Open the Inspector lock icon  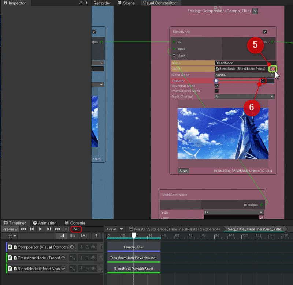click(81, 3)
